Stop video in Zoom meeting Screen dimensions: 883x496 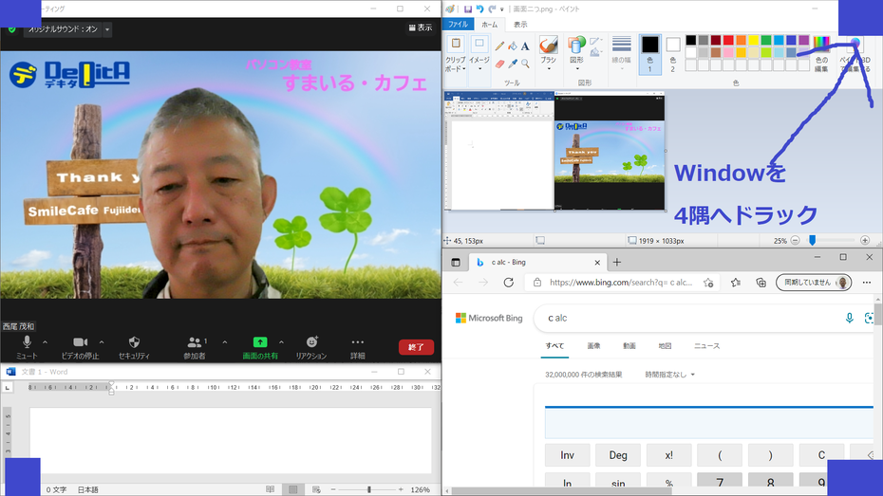tap(80, 342)
